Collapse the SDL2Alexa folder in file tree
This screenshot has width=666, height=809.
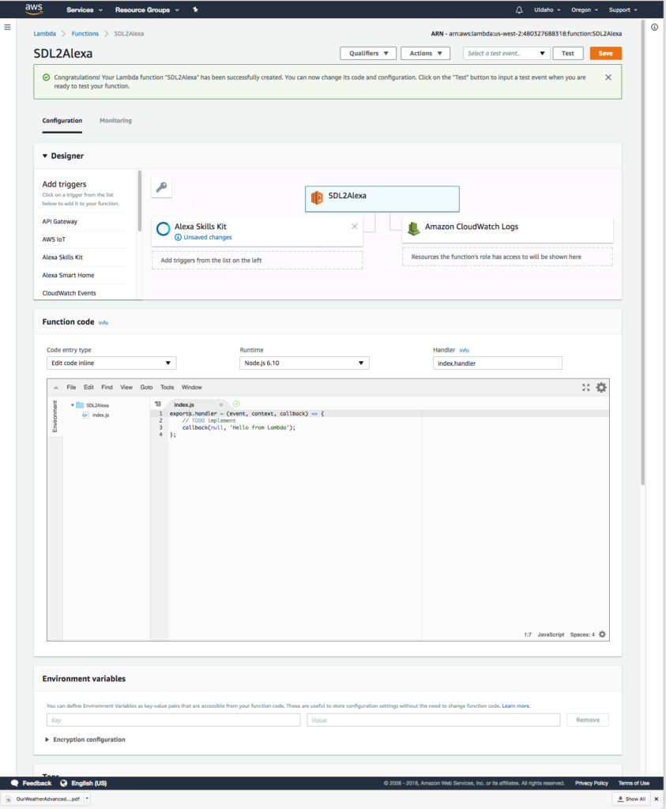72,405
